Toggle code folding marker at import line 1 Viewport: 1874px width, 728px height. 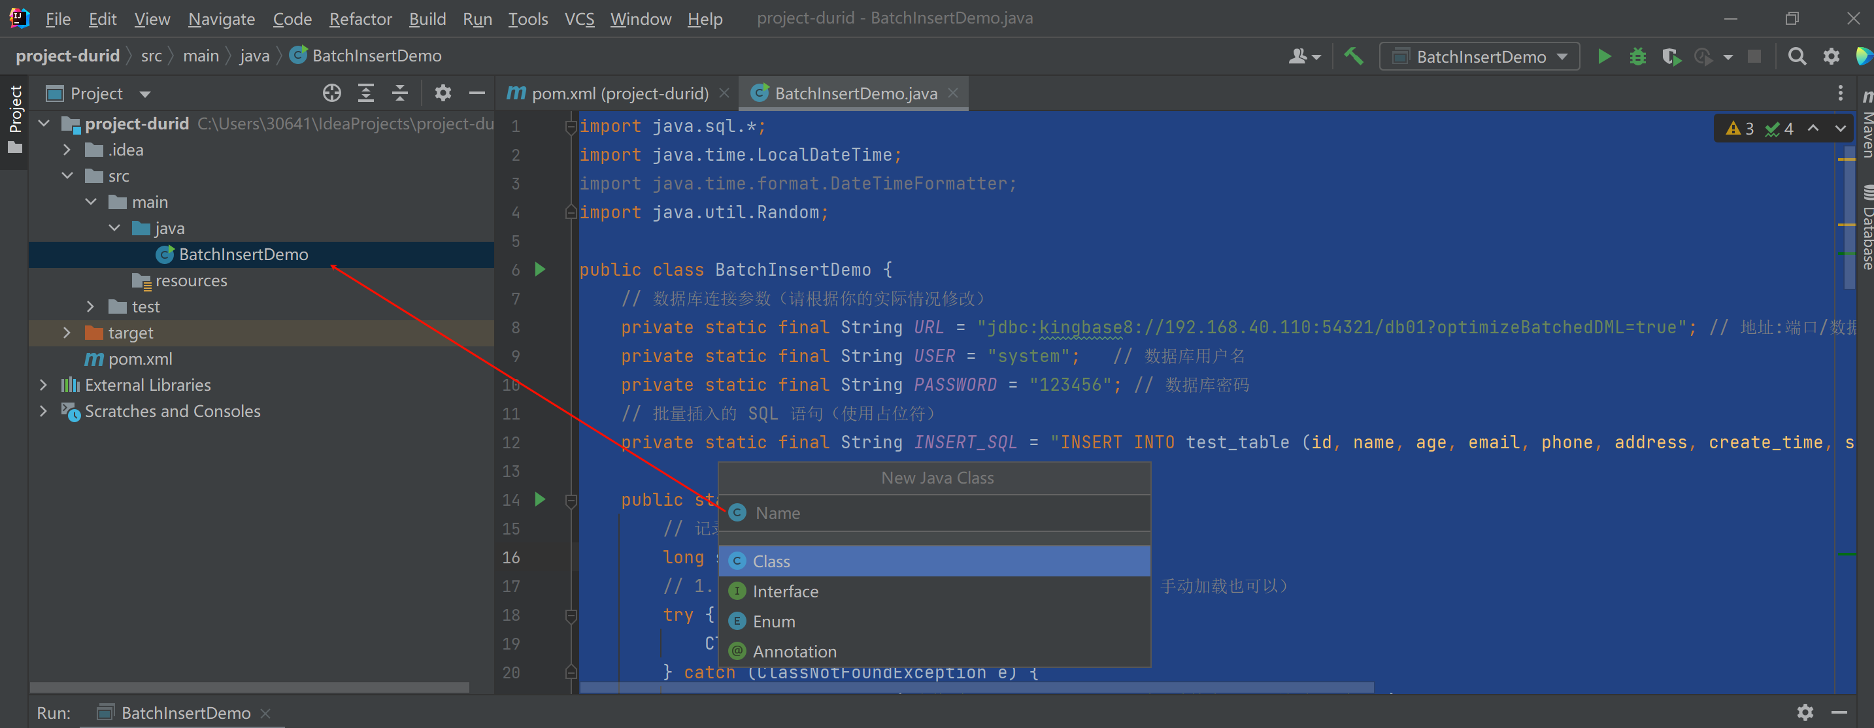571,127
